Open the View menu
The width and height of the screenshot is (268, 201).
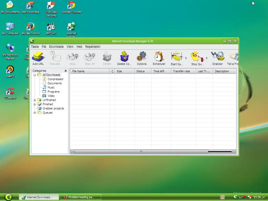tap(70, 47)
